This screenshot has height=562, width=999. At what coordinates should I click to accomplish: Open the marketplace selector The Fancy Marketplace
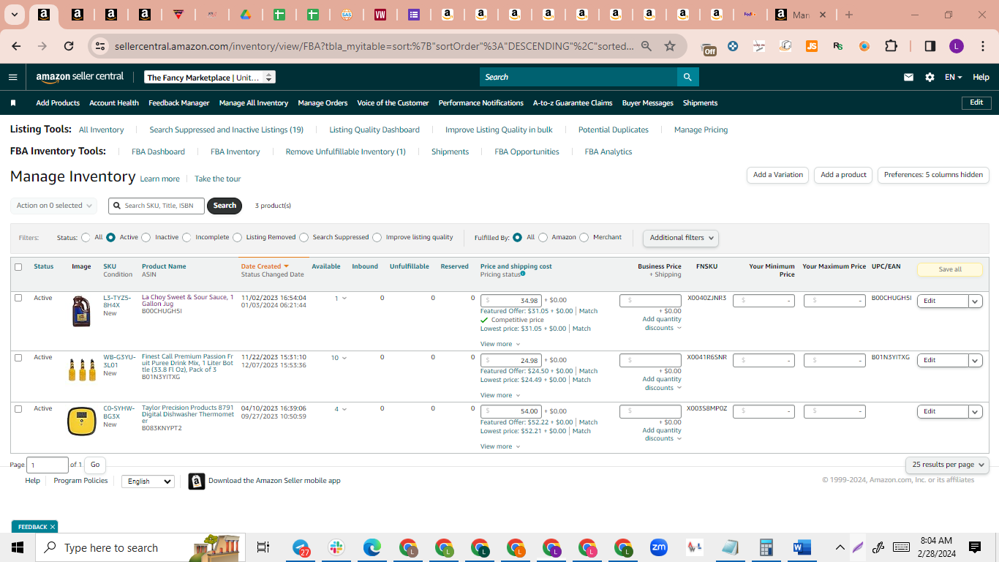pyautogui.click(x=209, y=77)
